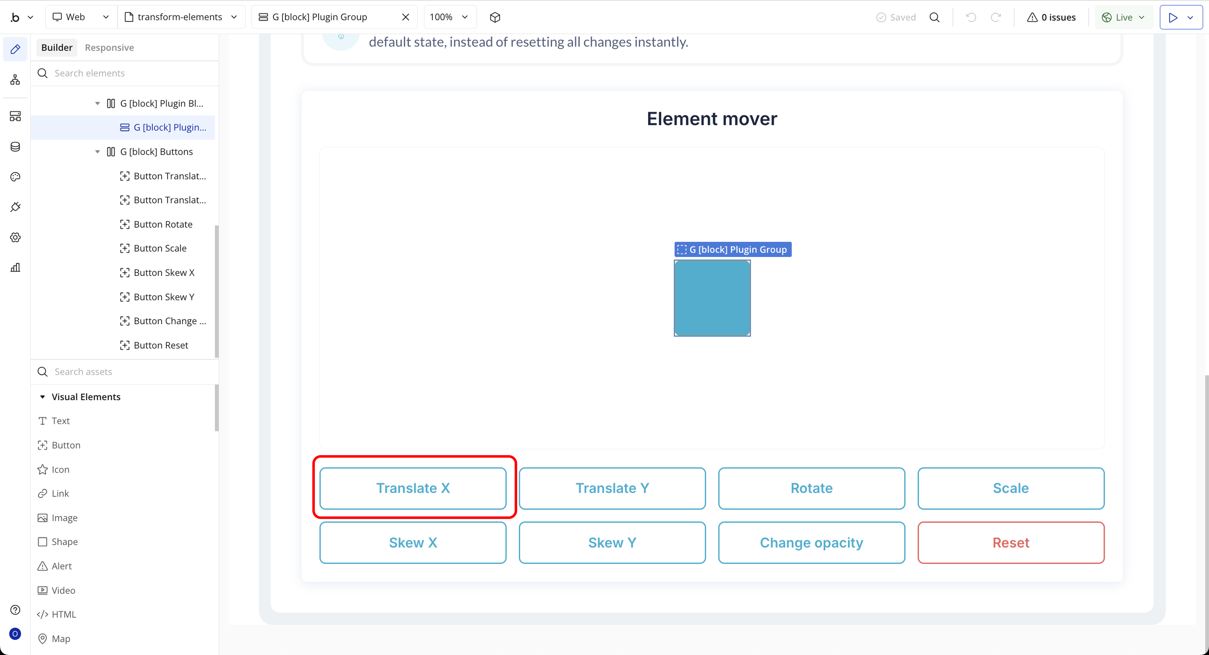The image size is (1209, 655).
Task: Click the red Reset button
Action: point(1010,542)
